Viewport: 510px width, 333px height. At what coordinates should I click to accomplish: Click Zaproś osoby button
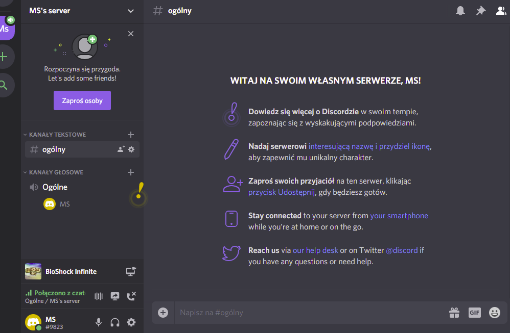point(82,100)
